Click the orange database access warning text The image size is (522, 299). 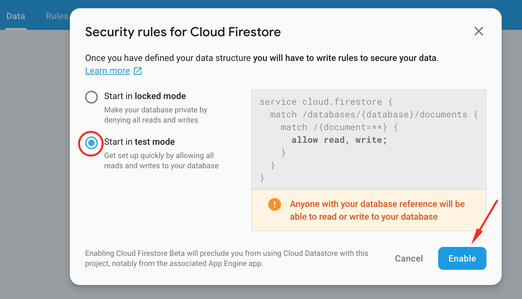coord(377,210)
